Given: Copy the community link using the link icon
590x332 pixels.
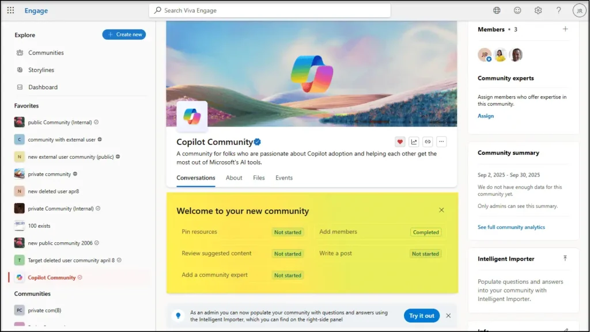Looking at the screenshot, I should click(x=428, y=142).
